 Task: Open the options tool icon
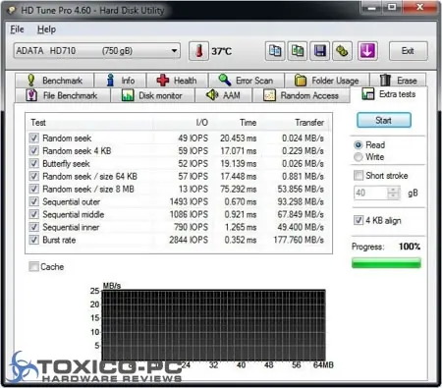coord(342,51)
